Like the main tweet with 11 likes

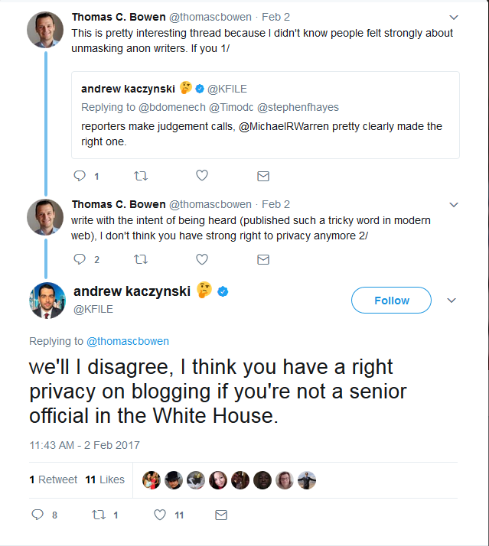(x=160, y=515)
